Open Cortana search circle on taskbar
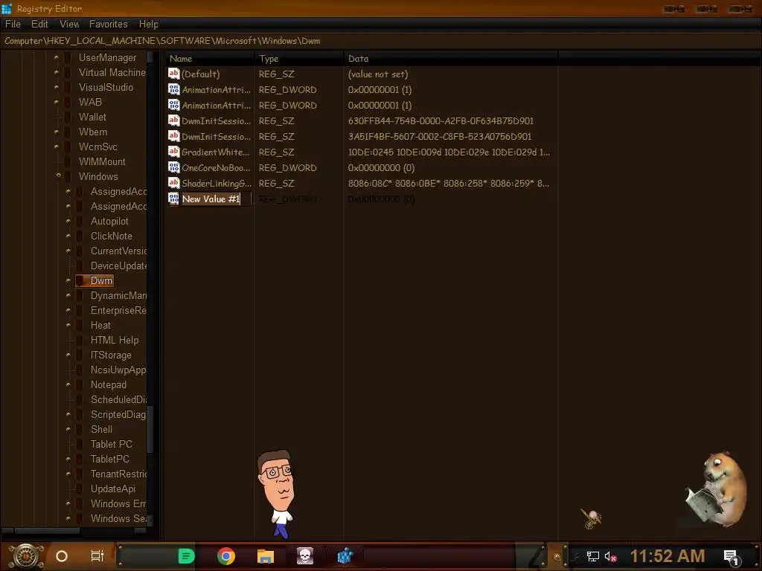This screenshot has height=571, width=762. click(x=62, y=556)
